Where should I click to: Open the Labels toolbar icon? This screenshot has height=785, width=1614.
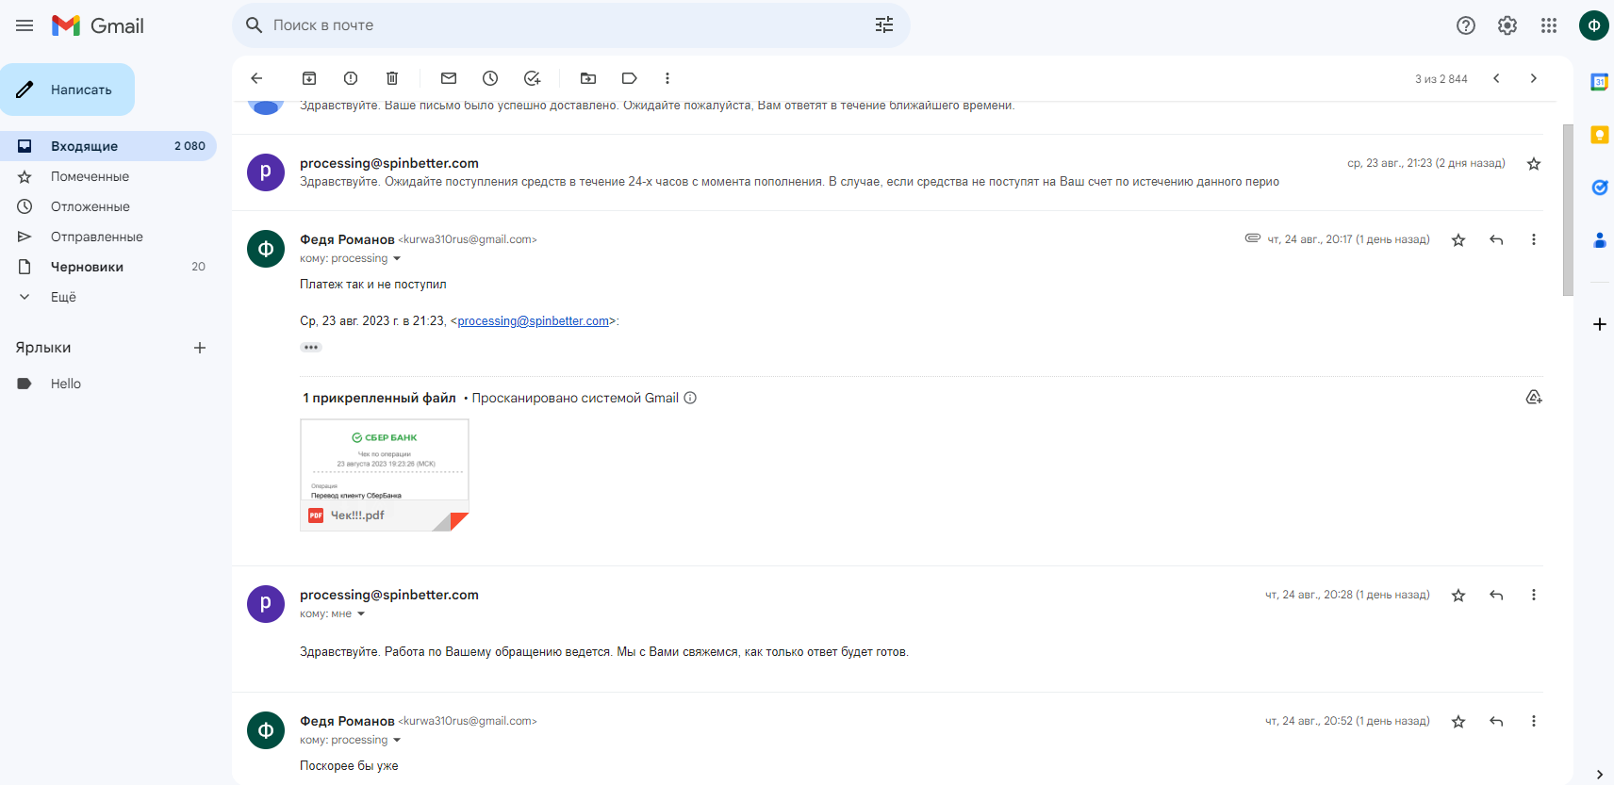point(630,78)
